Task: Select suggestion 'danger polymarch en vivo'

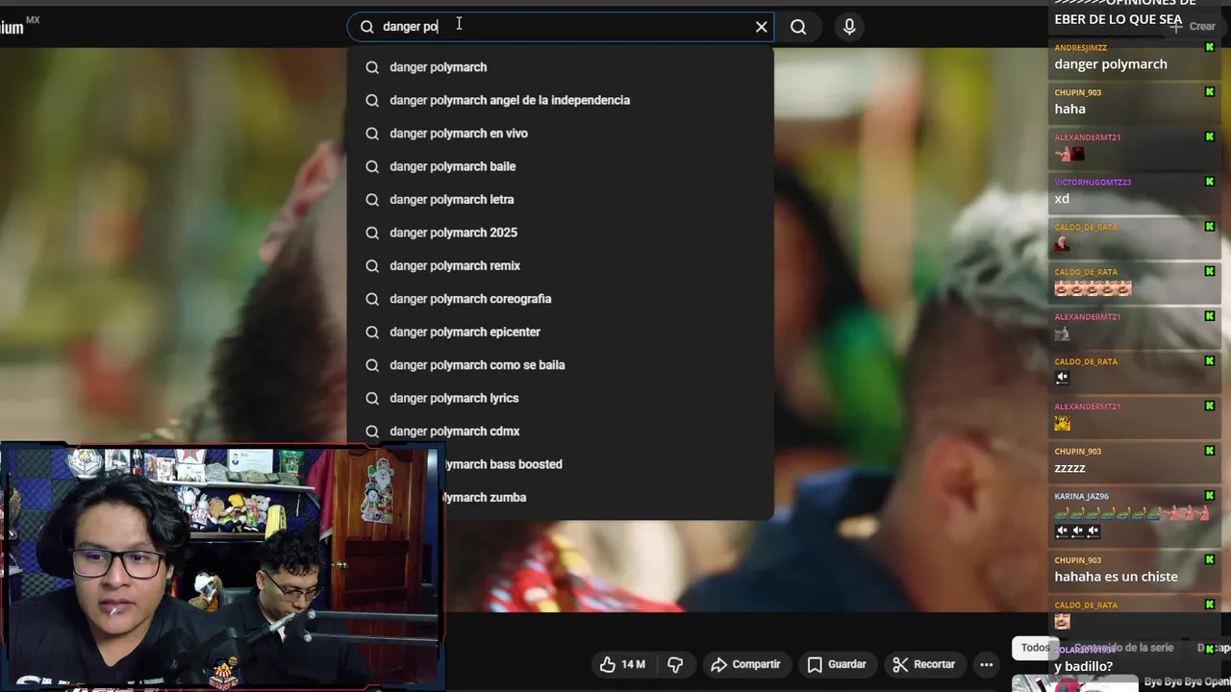Action: [x=561, y=134]
